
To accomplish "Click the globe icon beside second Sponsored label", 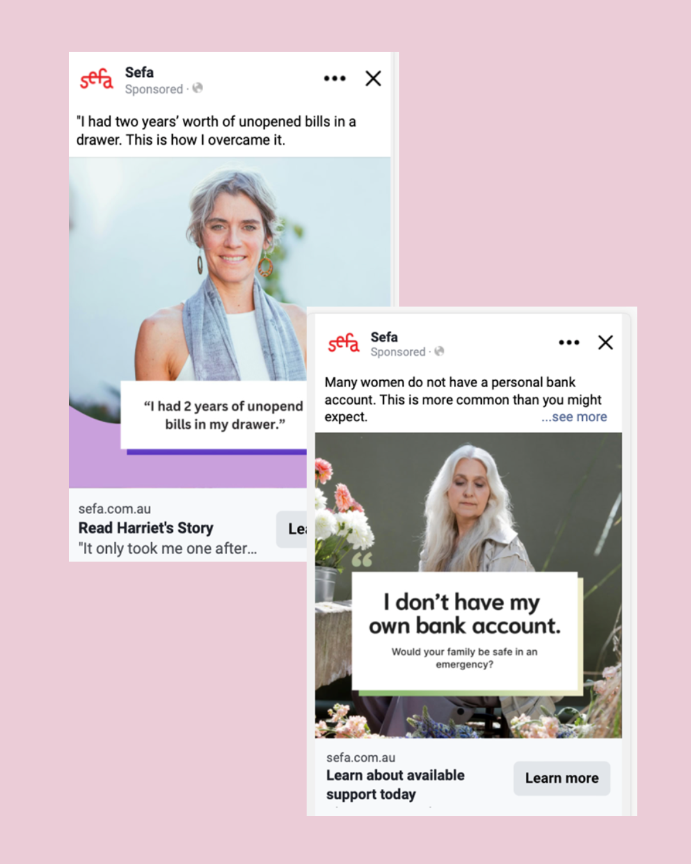I will 439,351.
